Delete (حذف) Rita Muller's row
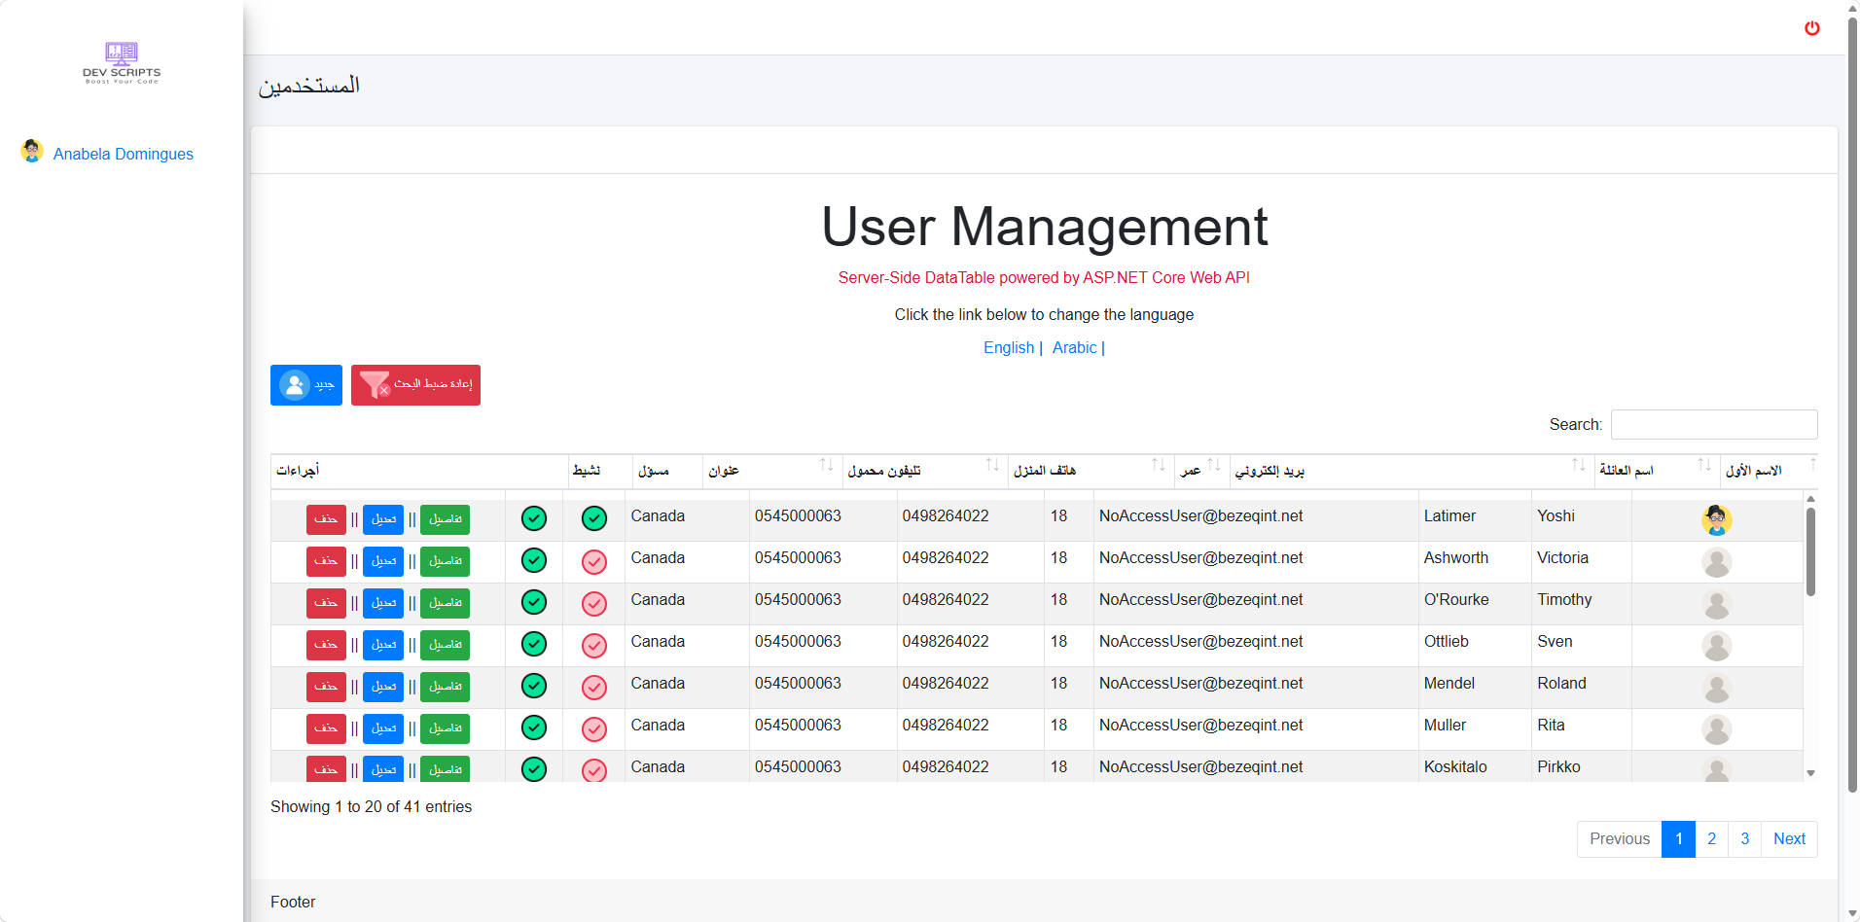The width and height of the screenshot is (1860, 922). click(326, 728)
